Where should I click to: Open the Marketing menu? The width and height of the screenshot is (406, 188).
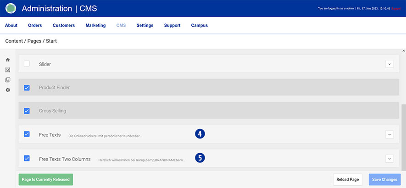(95, 25)
